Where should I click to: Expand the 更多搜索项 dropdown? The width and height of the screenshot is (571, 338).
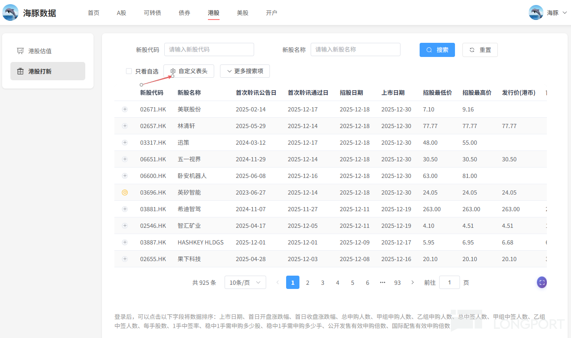[x=245, y=71]
